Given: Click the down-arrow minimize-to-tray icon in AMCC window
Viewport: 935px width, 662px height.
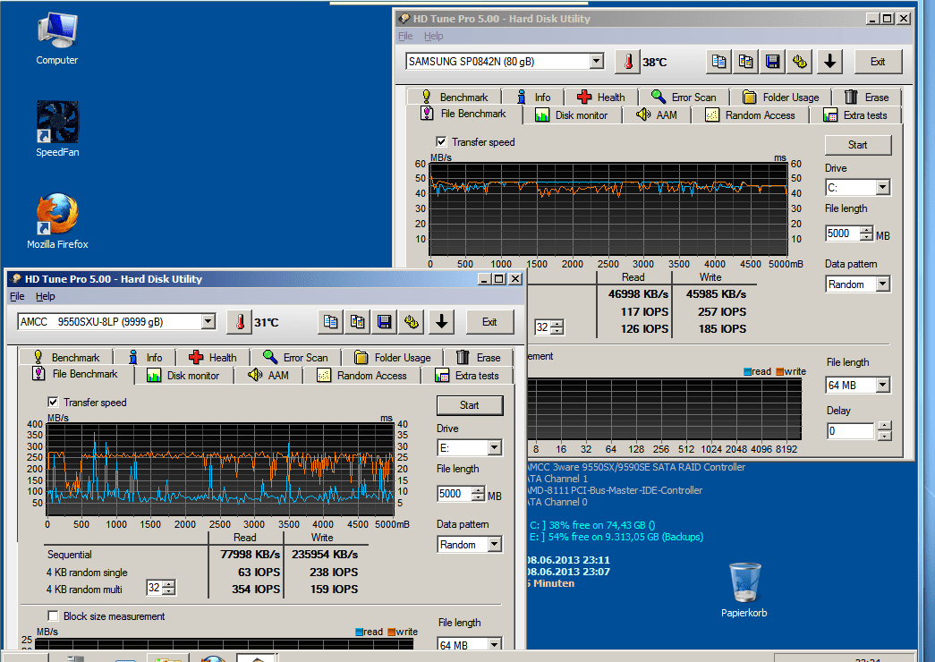Looking at the screenshot, I should pos(442,322).
